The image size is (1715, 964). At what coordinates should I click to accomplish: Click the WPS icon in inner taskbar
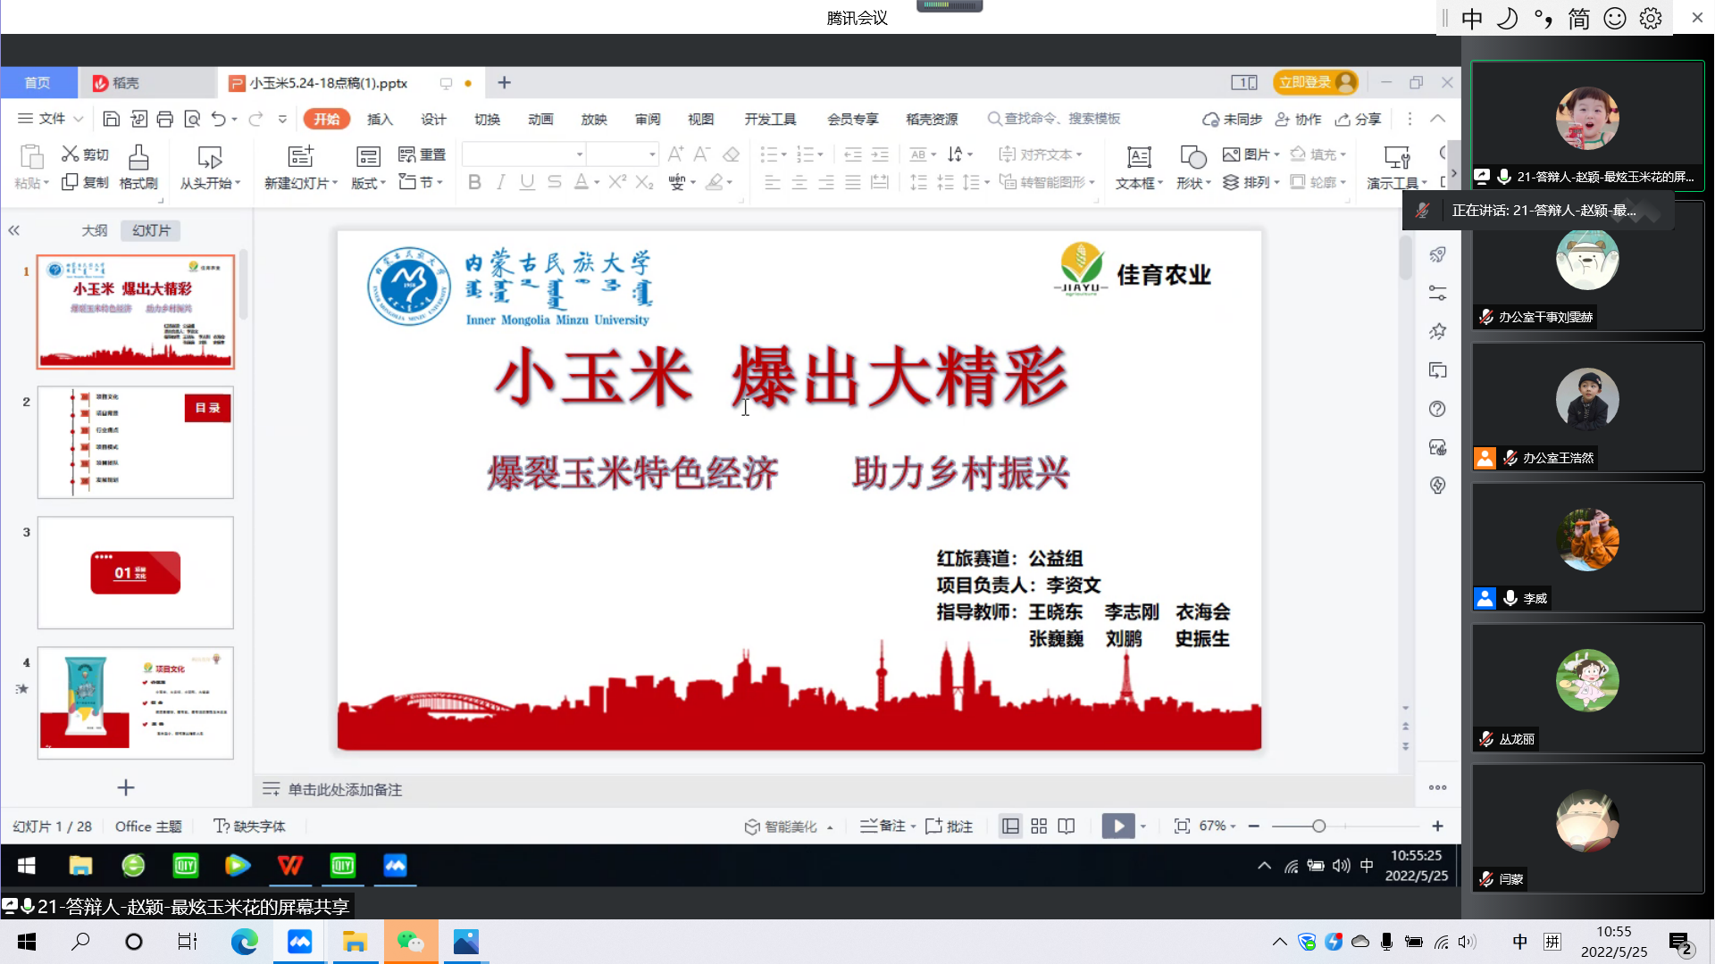point(290,865)
